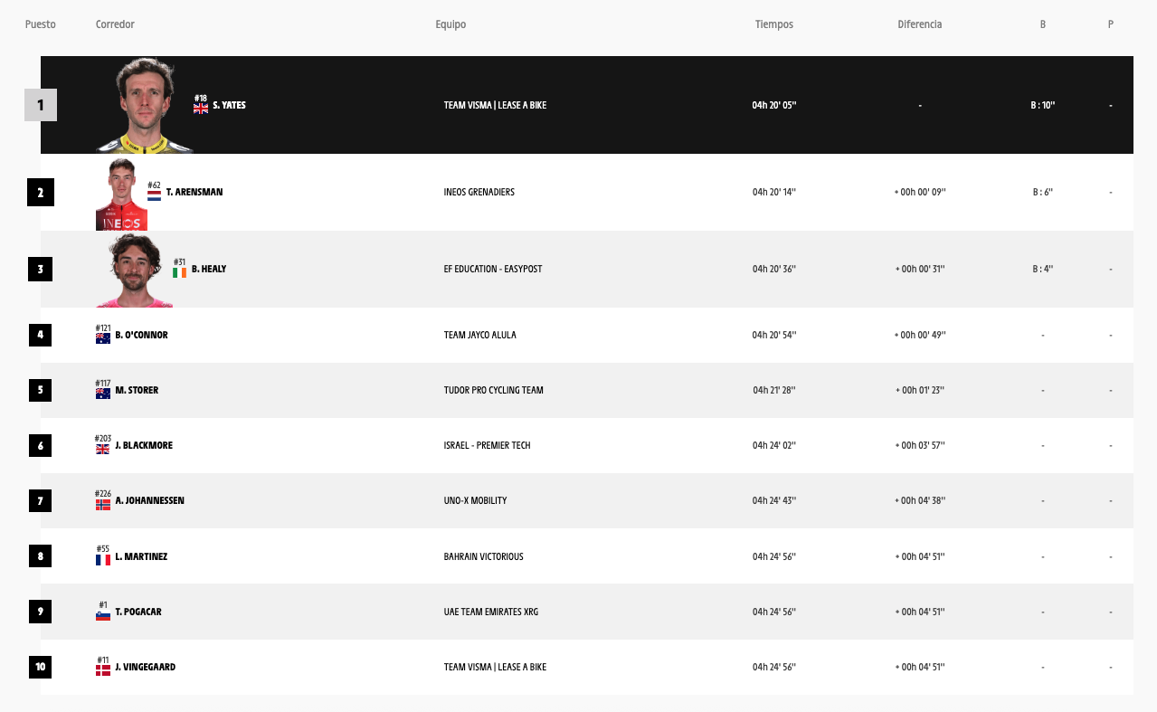Screen dimensions: 1157x712
Task: Click bonus value B : 4''
Action: pos(1043,269)
